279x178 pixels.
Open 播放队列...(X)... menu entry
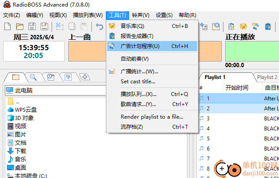point(152,94)
